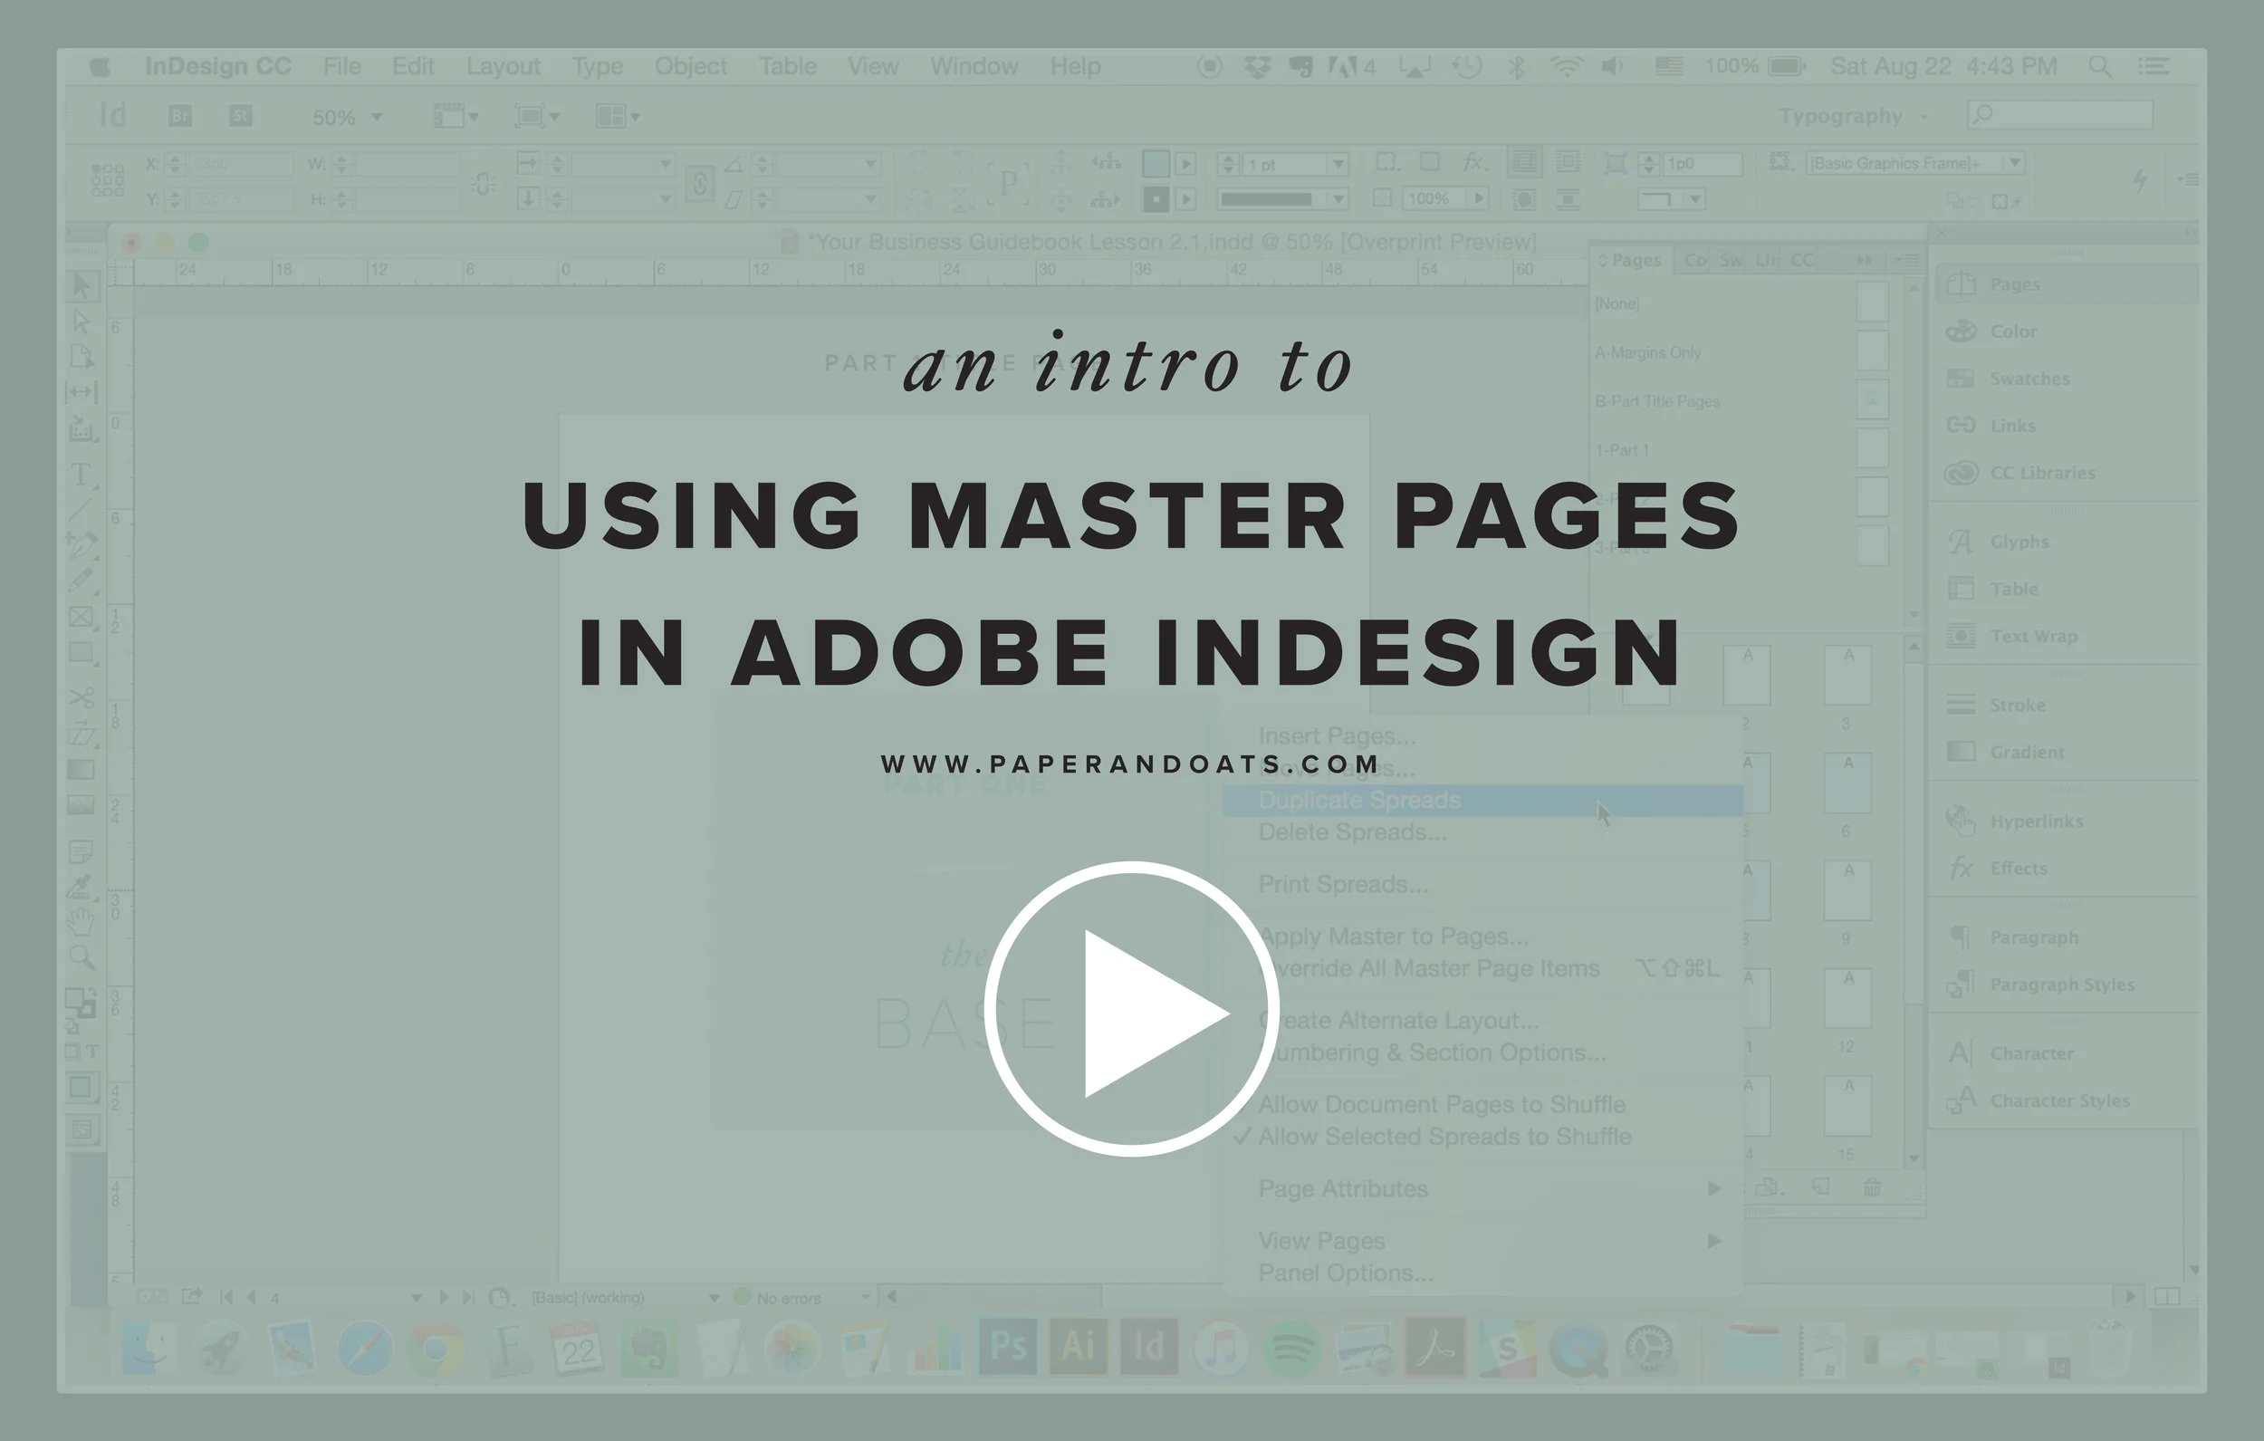Select the Line tool
Viewport: 2264px width, 1441px height.
tap(82, 510)
